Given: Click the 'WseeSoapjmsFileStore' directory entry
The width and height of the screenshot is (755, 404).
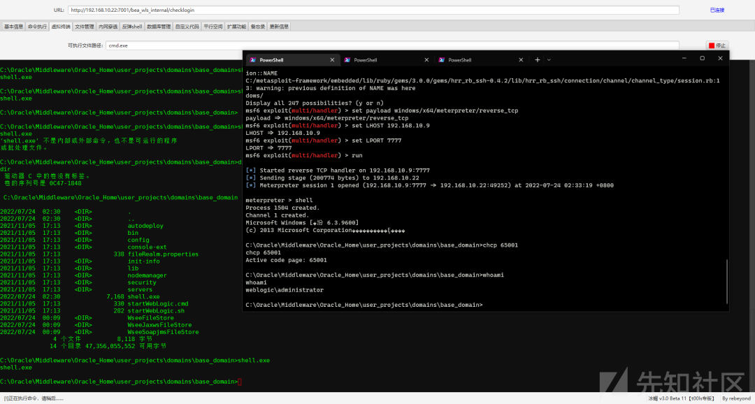Looking at the screenshot, I should (163, 332).
